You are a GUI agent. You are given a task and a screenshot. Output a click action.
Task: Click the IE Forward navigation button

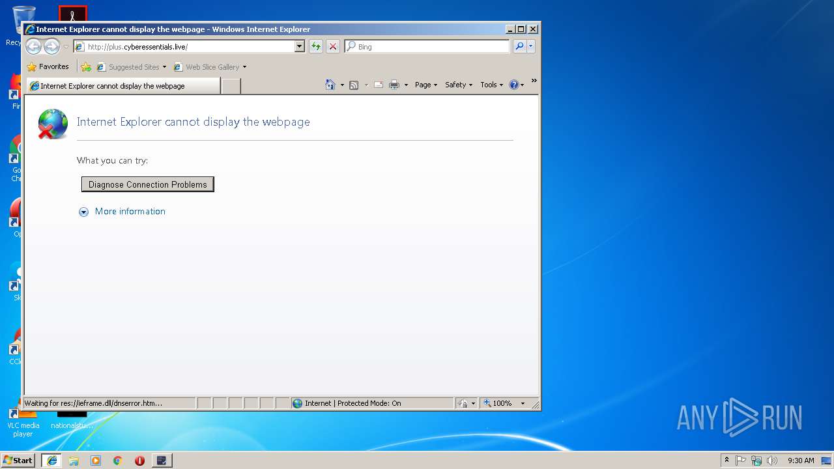click(x=52, y=46)
